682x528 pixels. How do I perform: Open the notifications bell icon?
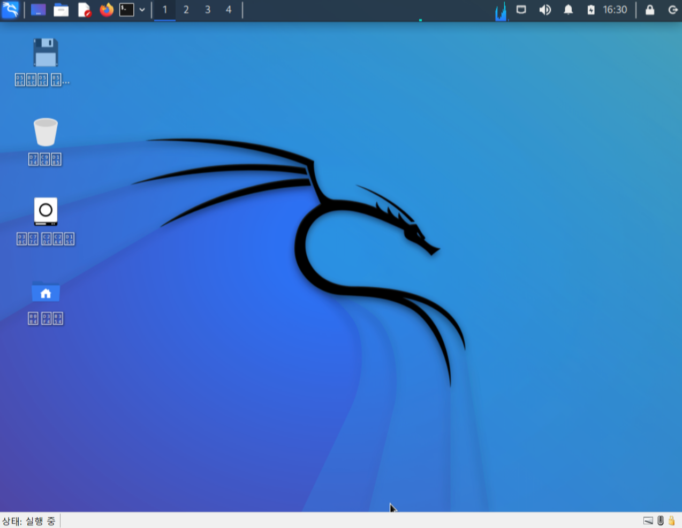tap(569, 10)
